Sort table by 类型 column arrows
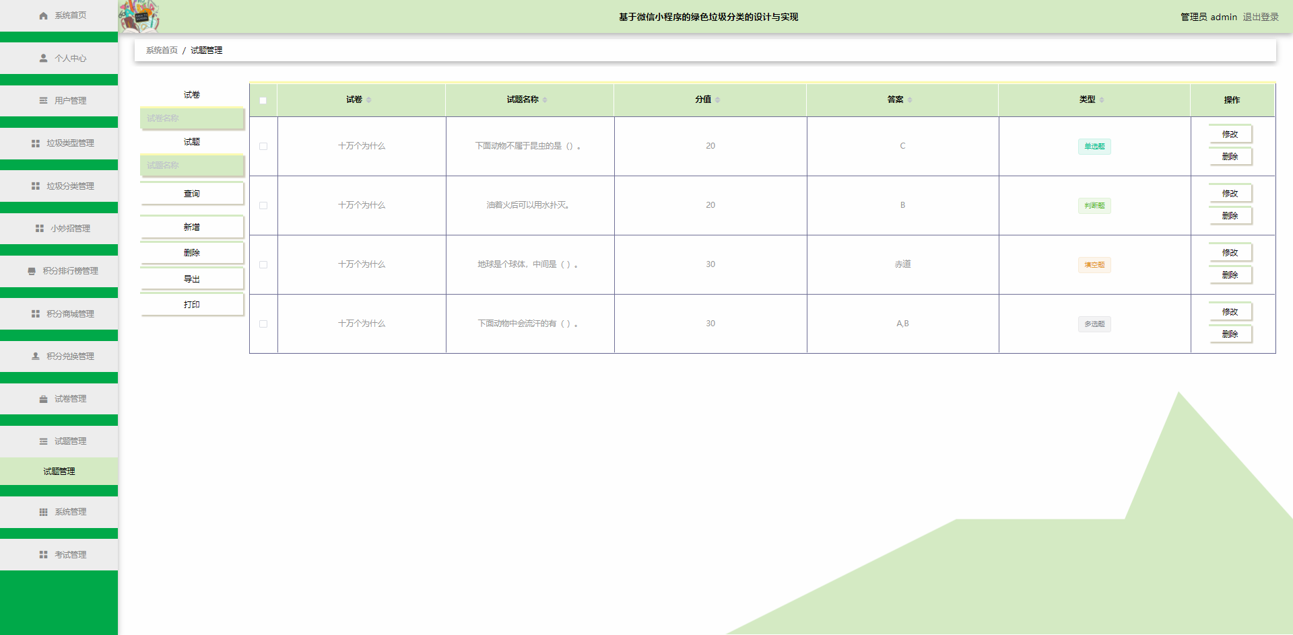The height and width of the screenshot is (635, 1293). click(x=1102, y=100)
